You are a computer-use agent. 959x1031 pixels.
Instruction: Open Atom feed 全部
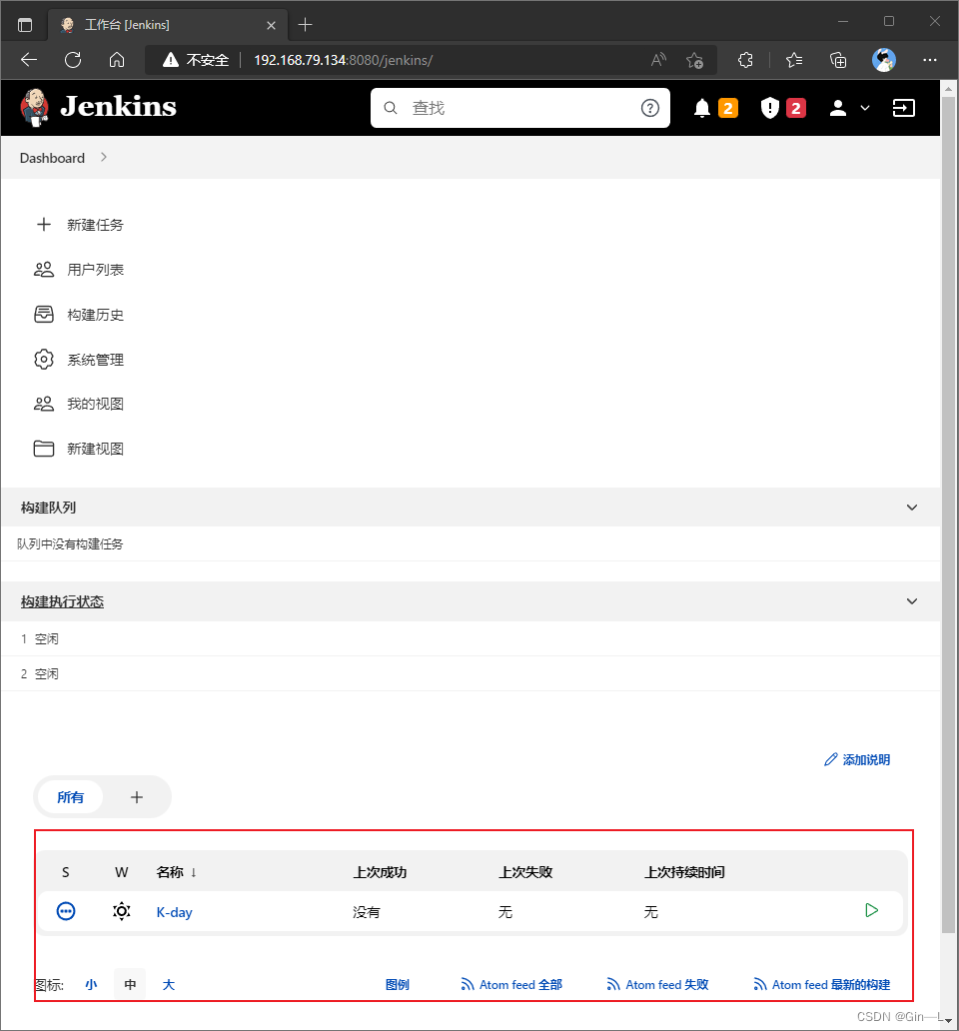coord(511,985)
